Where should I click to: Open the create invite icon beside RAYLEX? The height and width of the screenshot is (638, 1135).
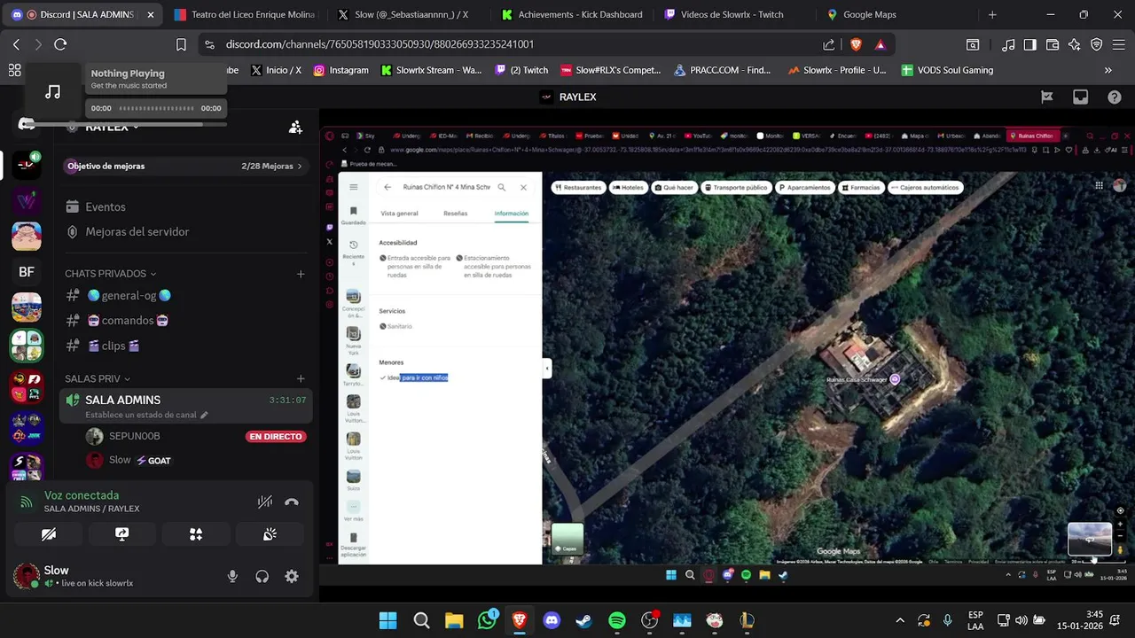[295, 128]
